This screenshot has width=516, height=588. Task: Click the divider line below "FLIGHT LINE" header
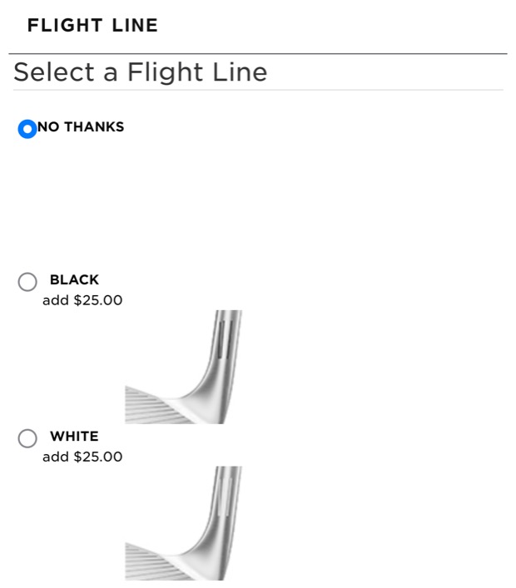[x=258, y=54]
